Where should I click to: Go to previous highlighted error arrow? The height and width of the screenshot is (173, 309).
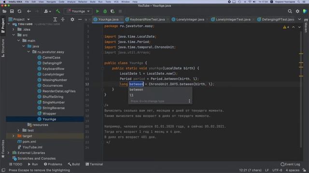point(294,27)
